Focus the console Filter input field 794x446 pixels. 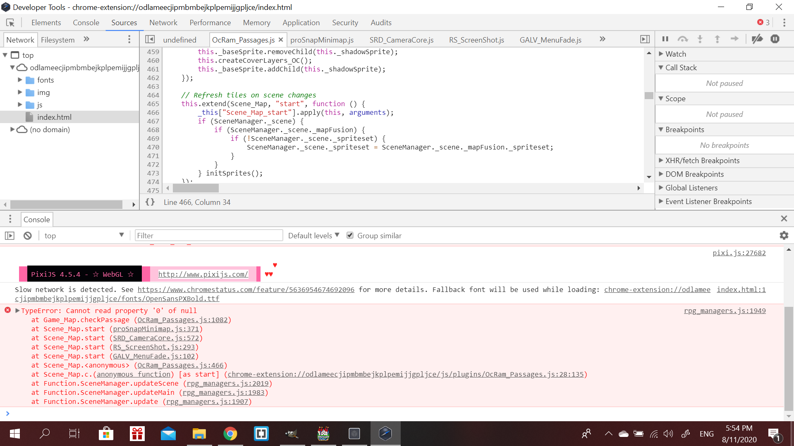tap(209, 235)
